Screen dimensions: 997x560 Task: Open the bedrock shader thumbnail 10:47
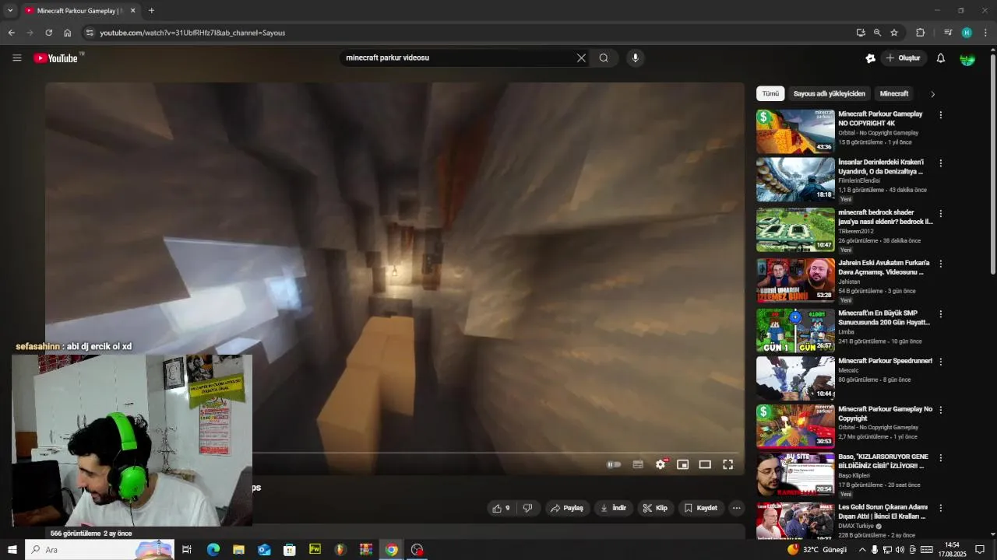[x=795, y=229]
